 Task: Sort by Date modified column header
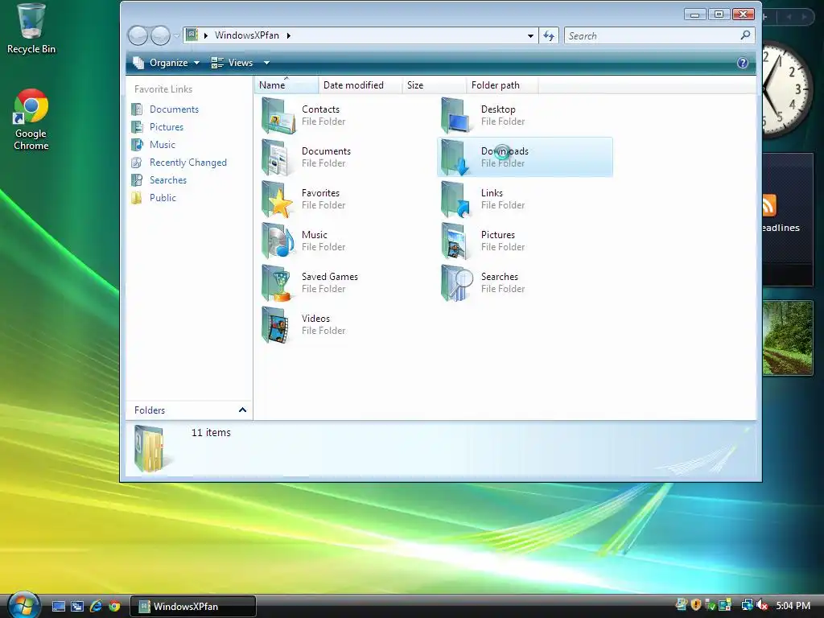[360, 85]
